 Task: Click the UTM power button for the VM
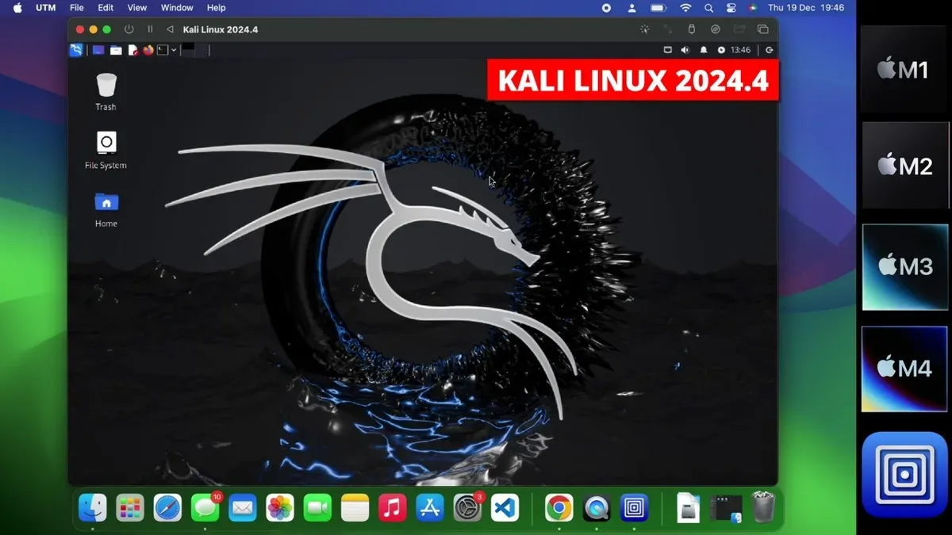129,29
